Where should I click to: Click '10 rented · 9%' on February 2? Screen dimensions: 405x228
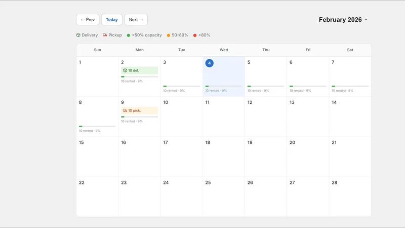[132, 81]
